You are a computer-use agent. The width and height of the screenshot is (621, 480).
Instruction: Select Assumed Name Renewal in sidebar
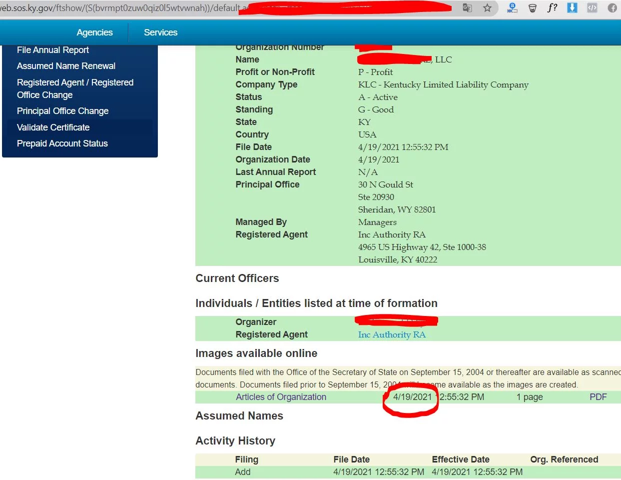tap(66, 66)
